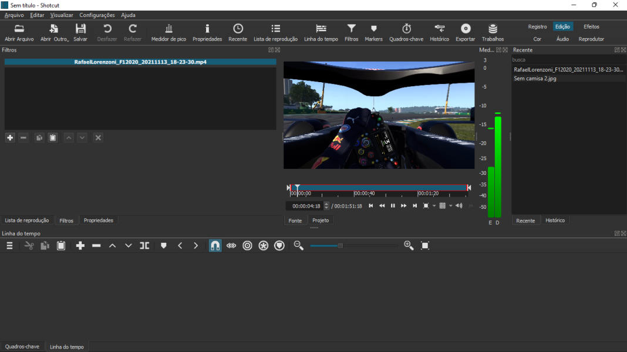This screenshot has height=352, width=627.
Task: Open the Propriedades toolbar icon
Action: point(207,32)
